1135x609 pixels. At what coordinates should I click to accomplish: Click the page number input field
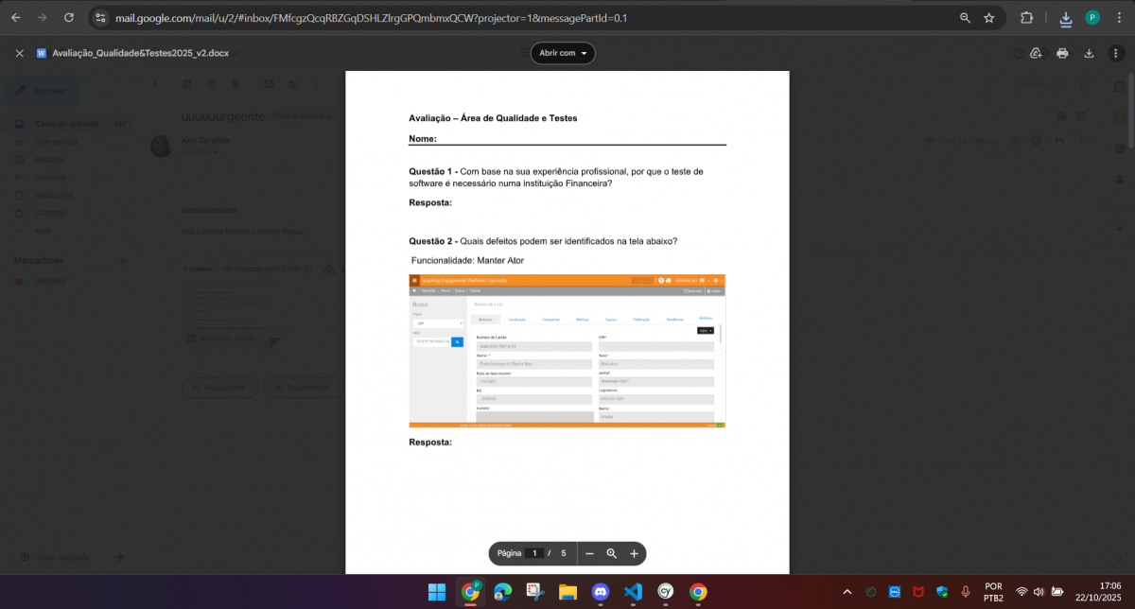(534, 553)
